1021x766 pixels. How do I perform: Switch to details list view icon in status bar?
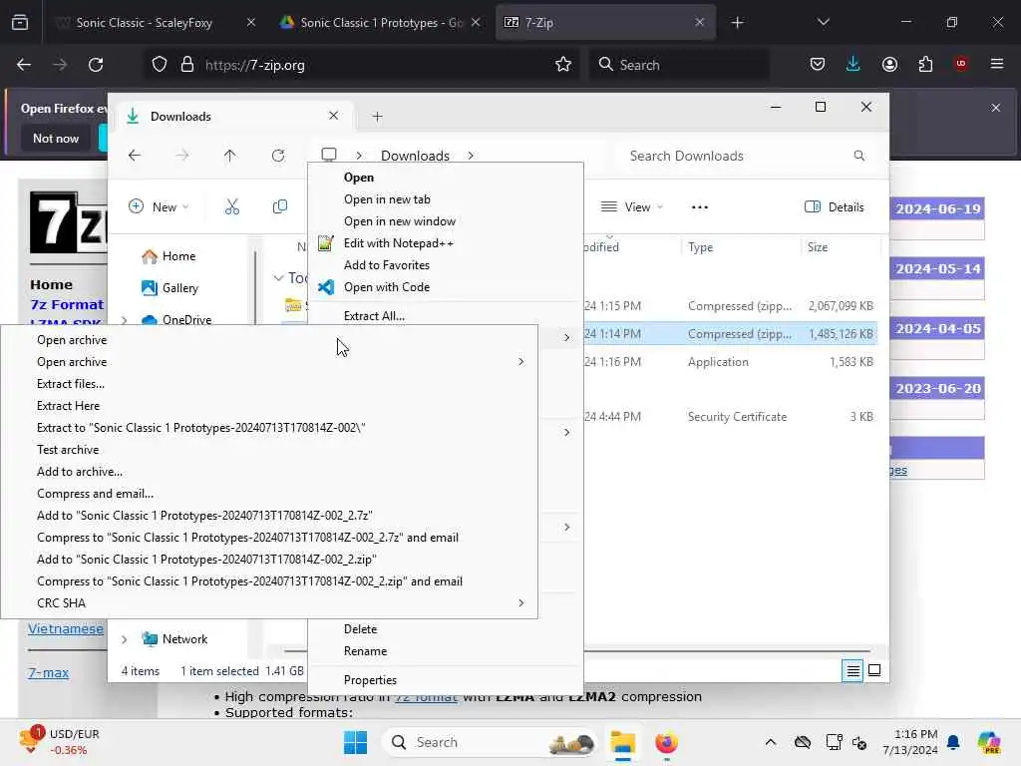852,670
